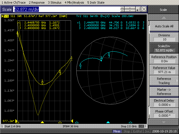The height and width of the screenshot is (134, 179).
Task: Expand the Reference Tracking submenu
Action: 163,81
